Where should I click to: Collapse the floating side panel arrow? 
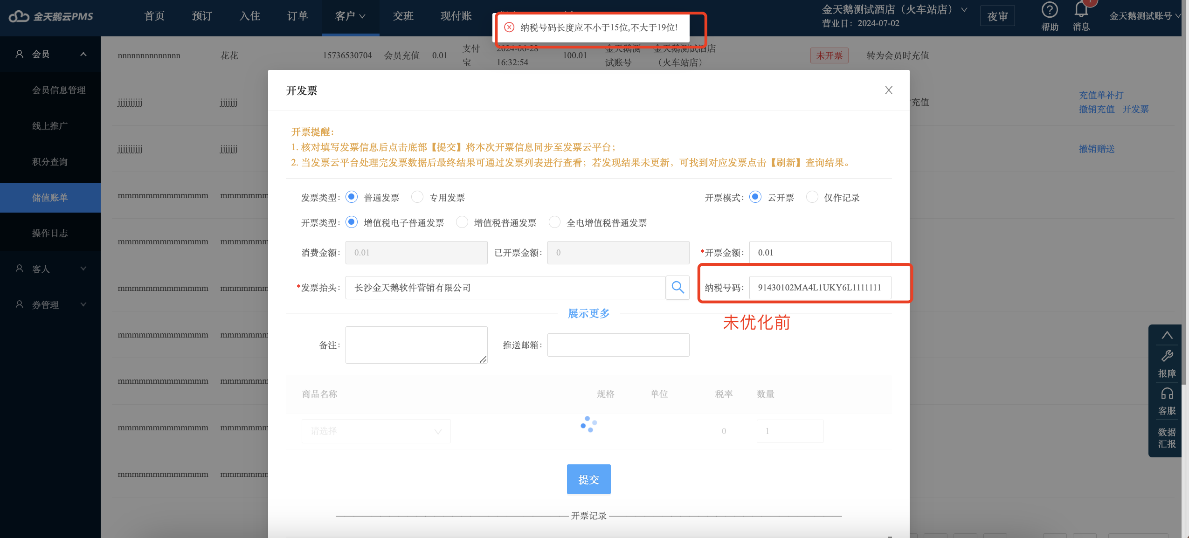click(x=1167, y=335)
